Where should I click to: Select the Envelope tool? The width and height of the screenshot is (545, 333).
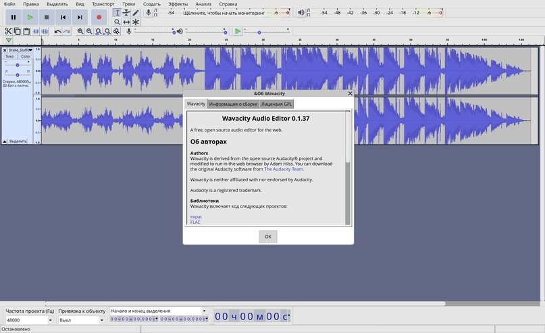(126, 13)
